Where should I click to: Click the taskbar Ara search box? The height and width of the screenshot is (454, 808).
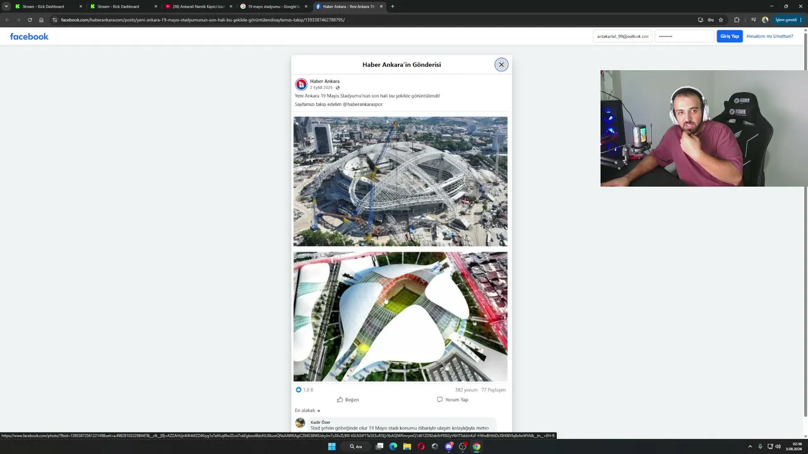[x=357, y=446]
